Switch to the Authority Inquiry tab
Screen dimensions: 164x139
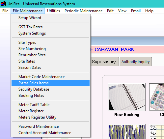(x=136, y=62)
